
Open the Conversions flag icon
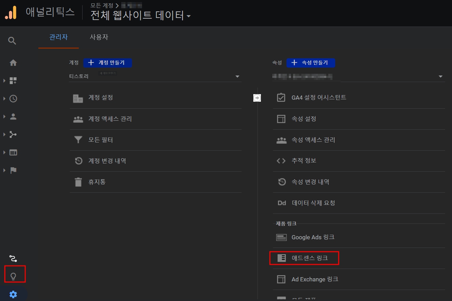13,170
